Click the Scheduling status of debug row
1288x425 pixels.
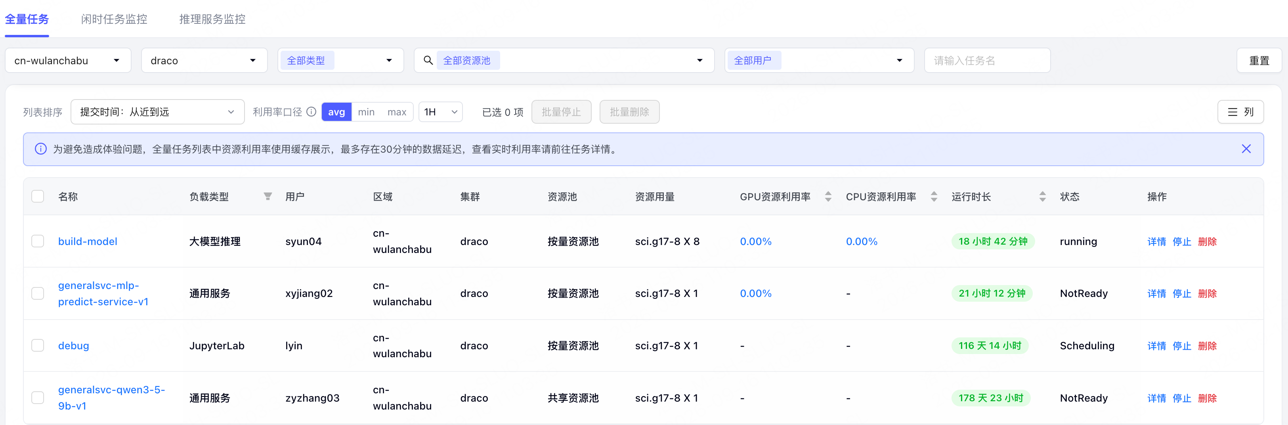point(1087,345)
